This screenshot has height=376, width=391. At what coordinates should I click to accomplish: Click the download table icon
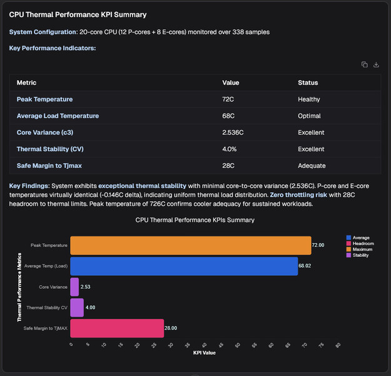pos(376,65)
